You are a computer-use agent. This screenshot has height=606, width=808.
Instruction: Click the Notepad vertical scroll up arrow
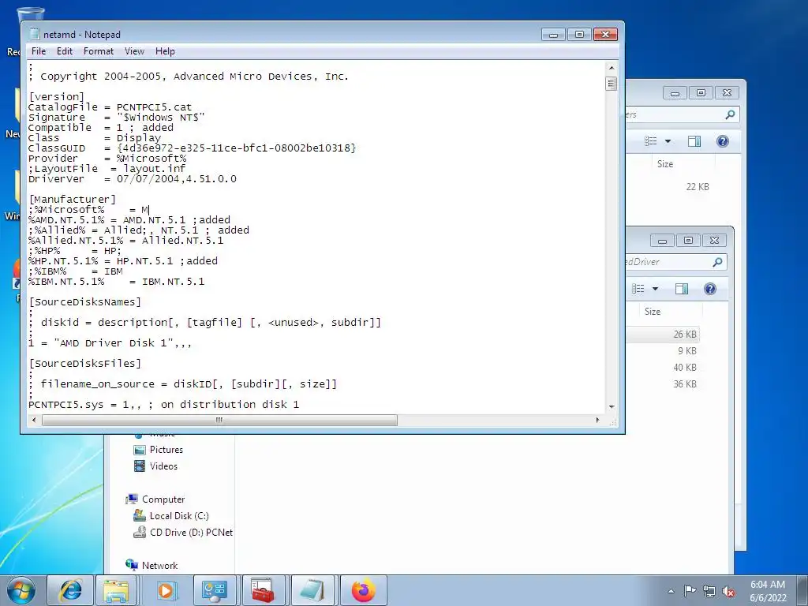[612, 68]
